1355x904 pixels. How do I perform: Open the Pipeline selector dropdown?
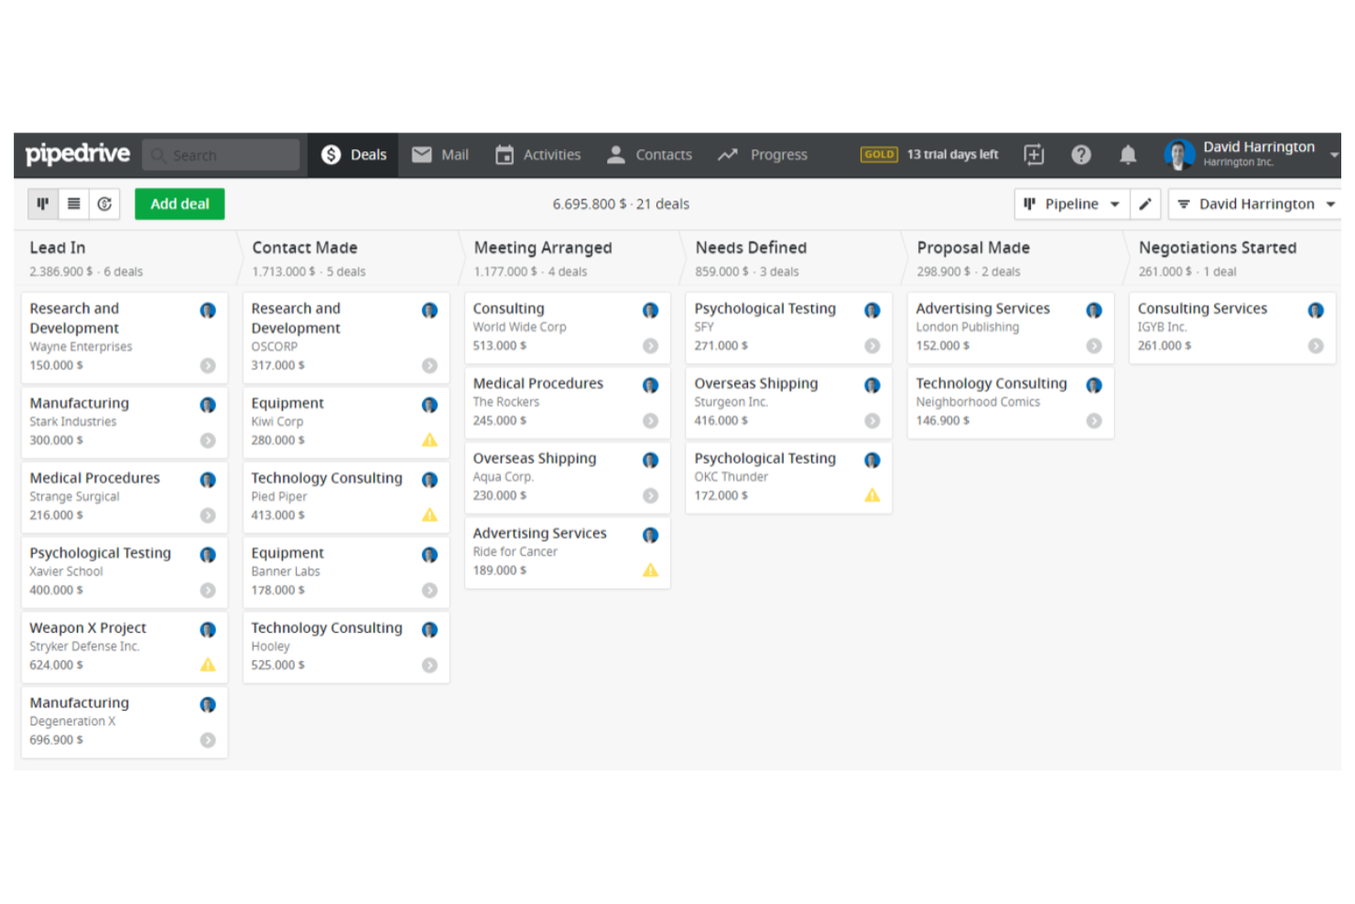pyautogui.click(x=1071, y=203)
